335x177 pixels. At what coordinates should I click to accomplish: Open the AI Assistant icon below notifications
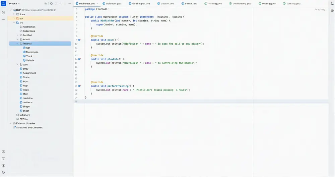pos(332,11)
